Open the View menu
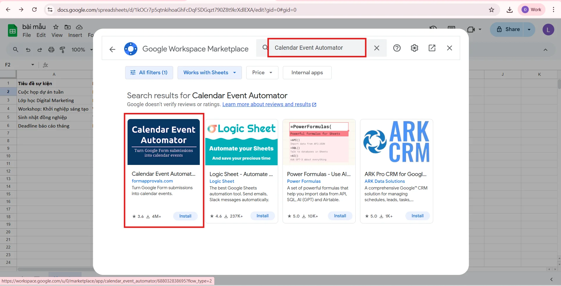This screenshot has height=286, width=561. tap(57, 35)
